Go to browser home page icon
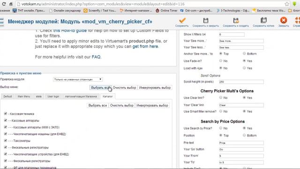 [11, 4]
